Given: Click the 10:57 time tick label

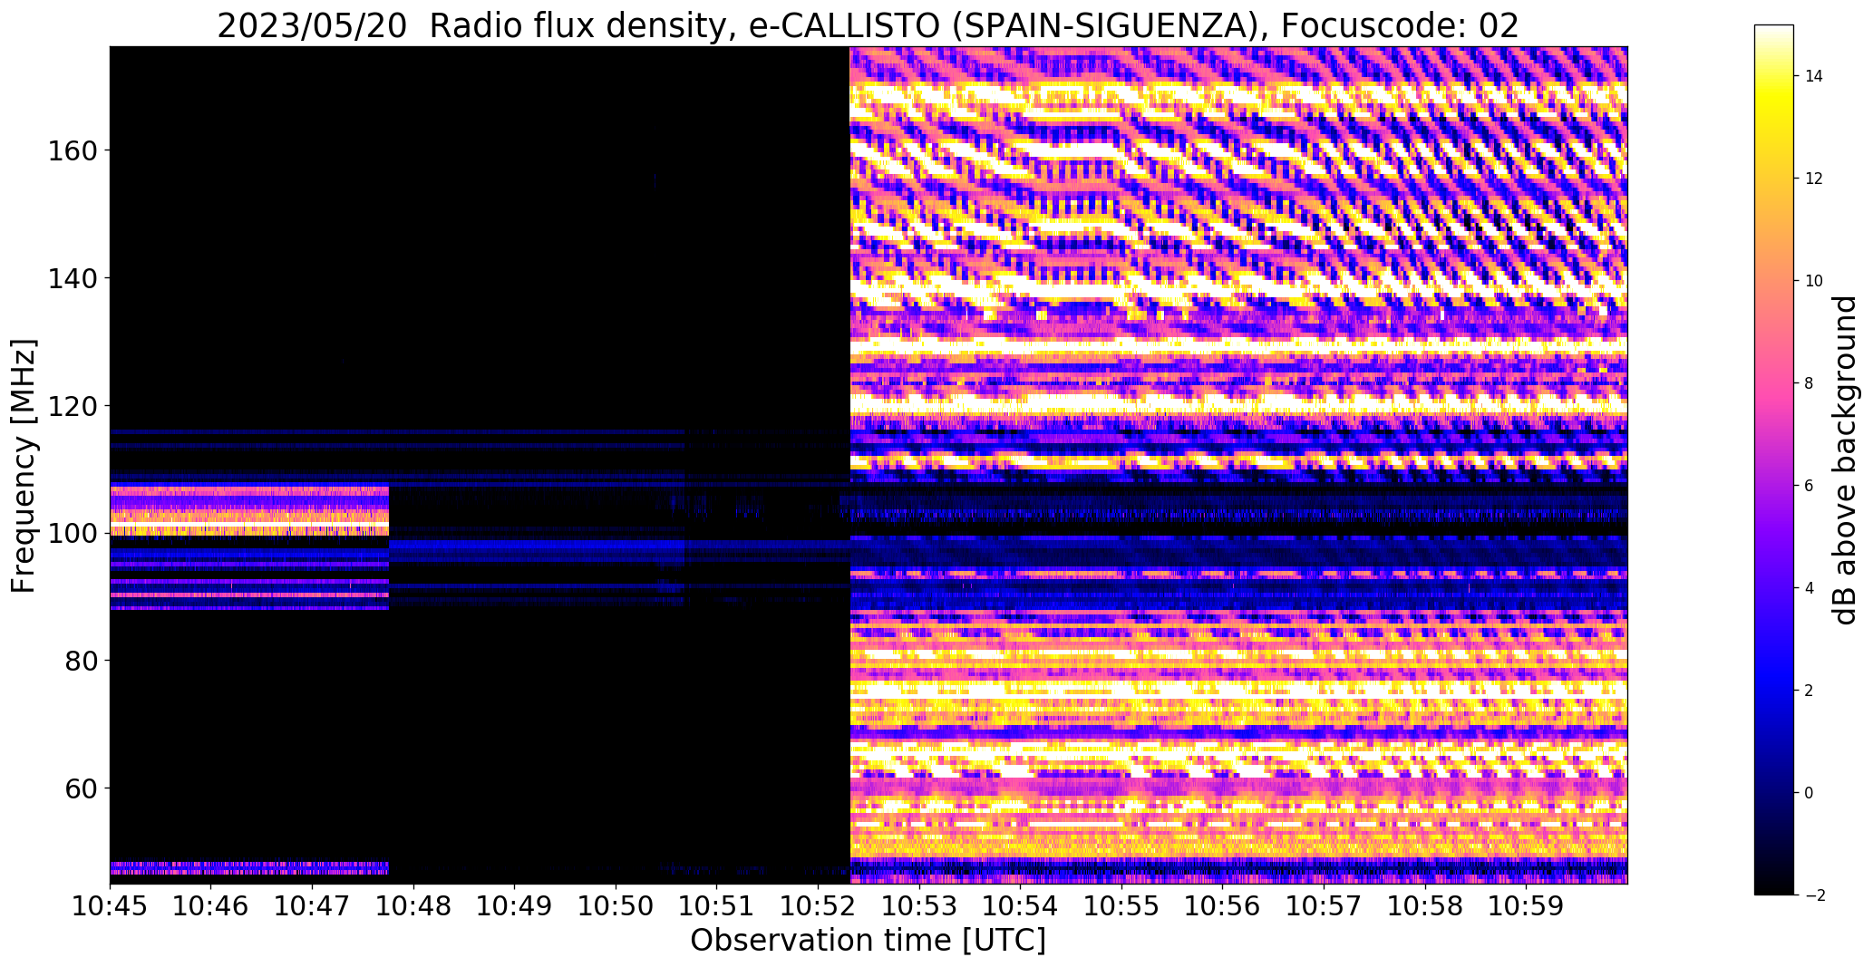Looking at the screenshot, I should pos(1324,905).
